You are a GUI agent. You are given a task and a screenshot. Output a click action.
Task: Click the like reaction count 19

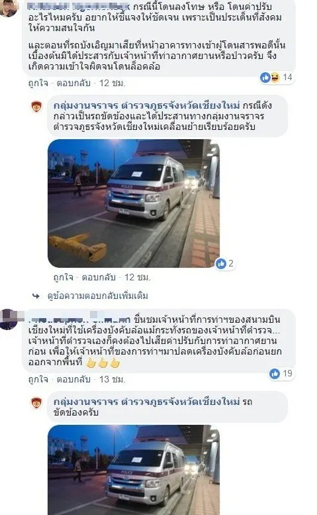[281, 373]
